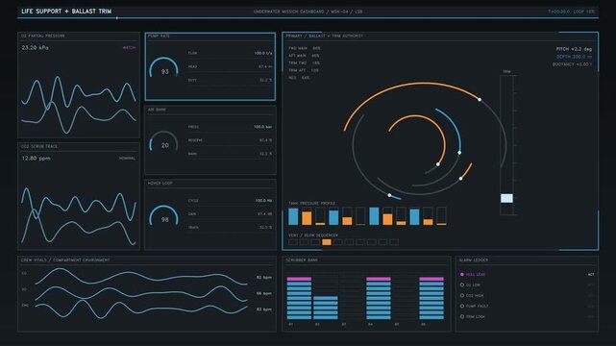Click the LIFE SUPPORT + BALLAST TRIM heading
Image resolution: width=616 pixels, height=346 pixels.
tap(66, 11)
